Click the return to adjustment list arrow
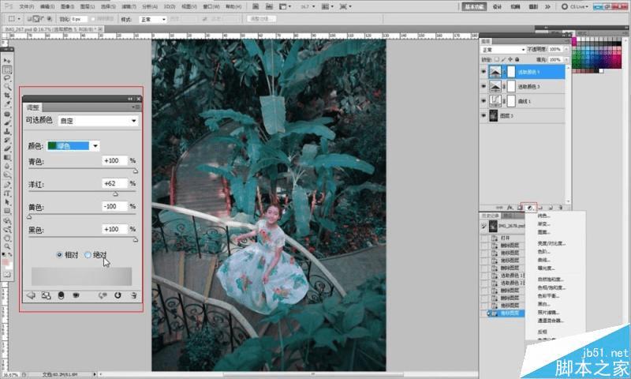This screenshot has width=631, height=379. pos(31,295)
